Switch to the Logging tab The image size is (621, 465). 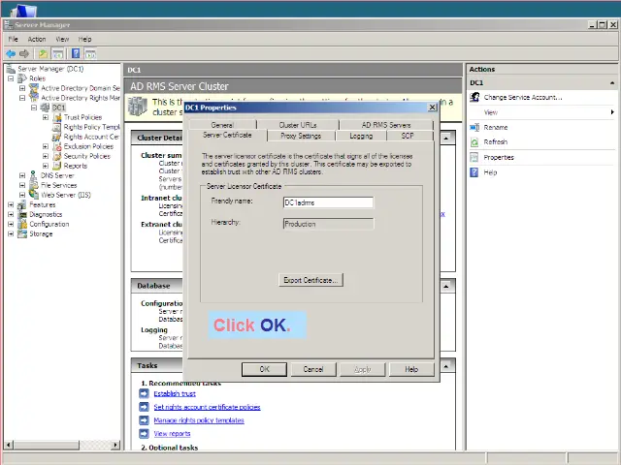point(361,136)
